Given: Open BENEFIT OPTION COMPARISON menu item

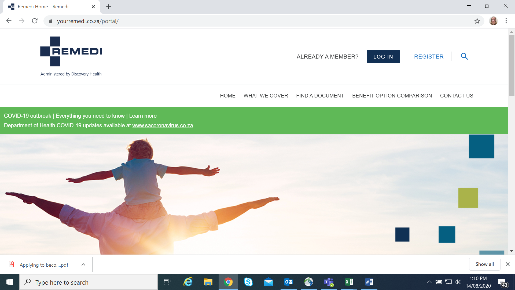Looking at the screenshot, I should [x=392, y=96].
